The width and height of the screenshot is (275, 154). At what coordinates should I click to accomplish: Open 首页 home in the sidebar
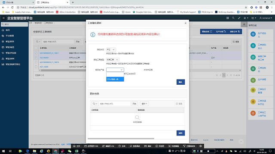(8, 30)
